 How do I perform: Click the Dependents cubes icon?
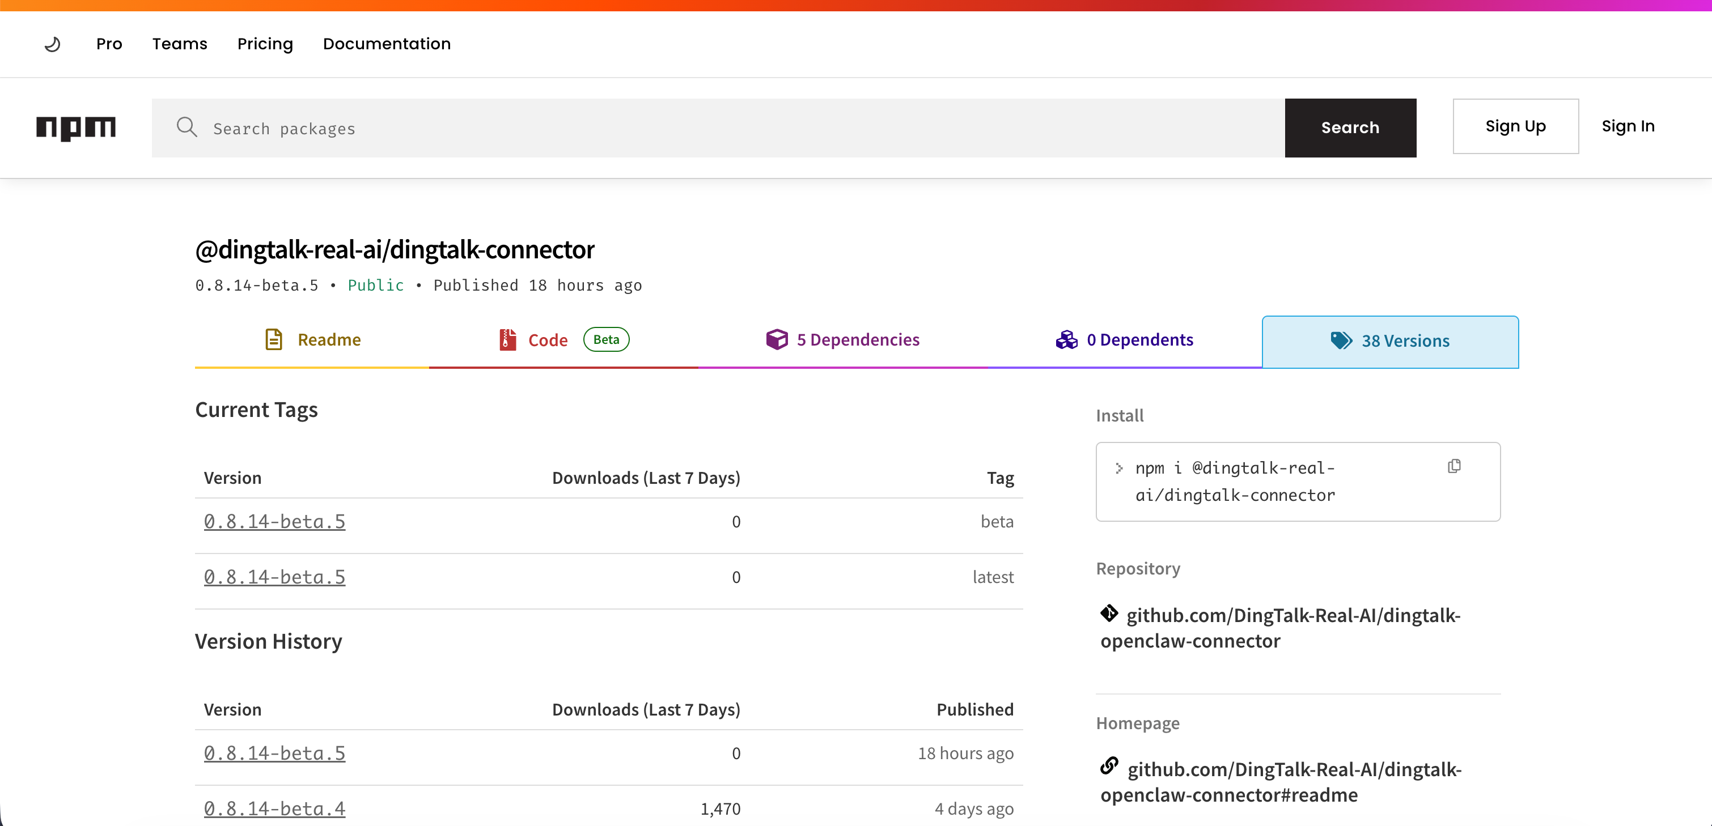[1066, 339]
